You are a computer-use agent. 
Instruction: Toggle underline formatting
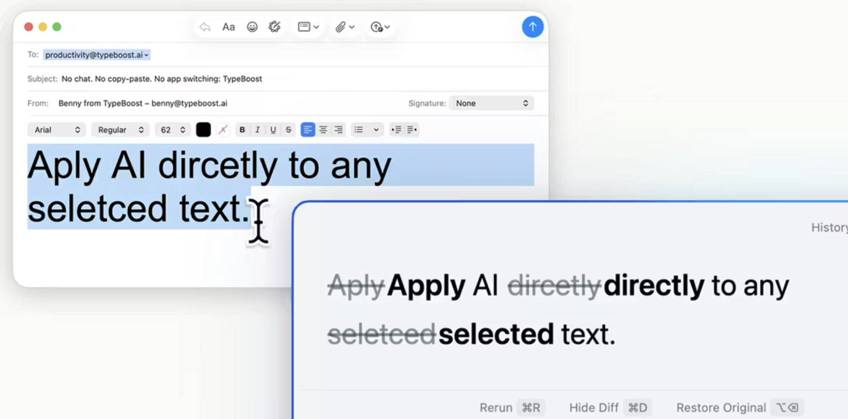click(273, 130)
